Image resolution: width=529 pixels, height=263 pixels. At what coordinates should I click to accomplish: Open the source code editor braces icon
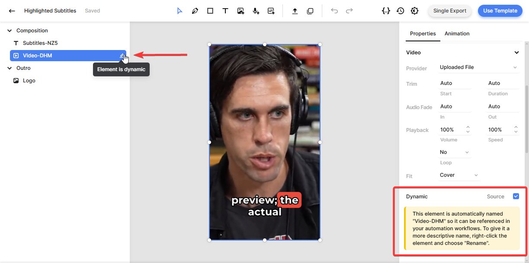tap(386, 11)
